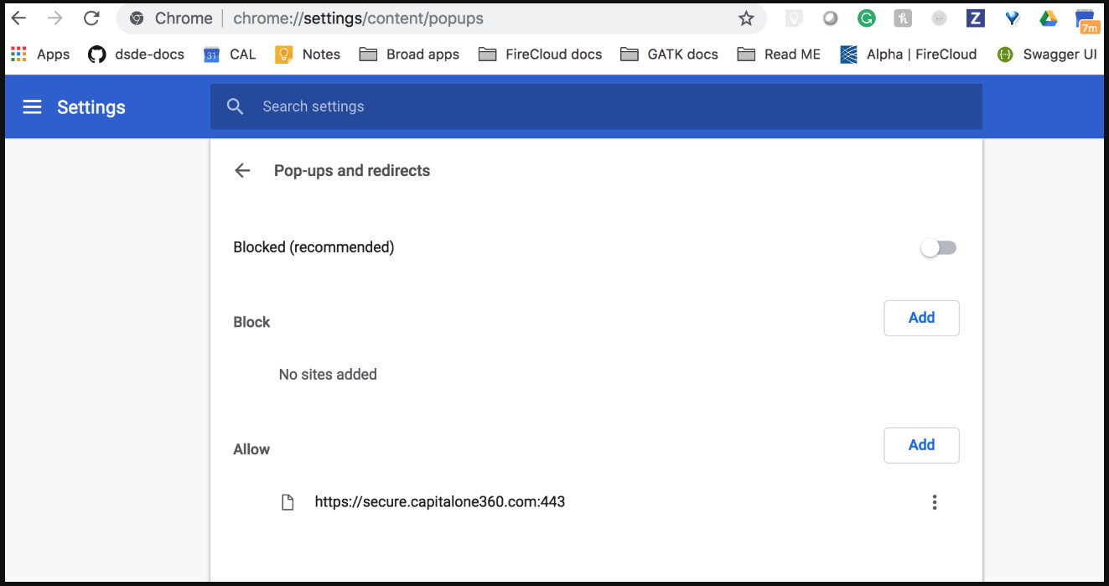
Task: Click the search magnifier in Settings
Action: click(x=236, y=106)
